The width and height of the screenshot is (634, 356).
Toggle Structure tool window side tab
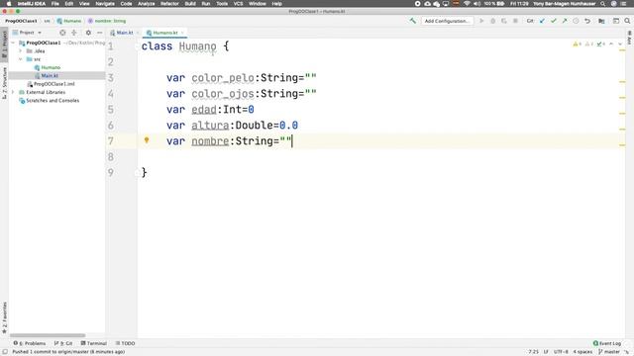[x=4, y=83]
